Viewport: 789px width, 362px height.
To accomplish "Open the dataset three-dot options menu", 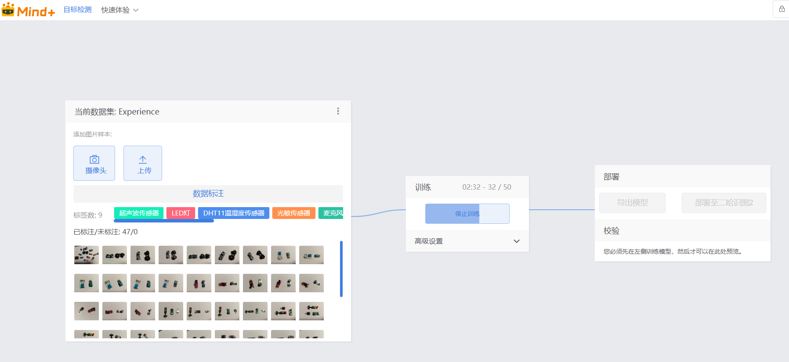I will pos(338,111).
